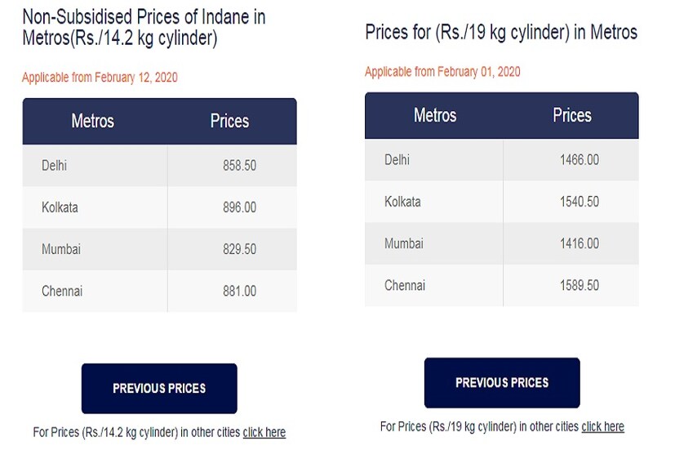Select Chennai price 1589.50 cell
This screenshot has height=450, width=675.
coord(579,285)
